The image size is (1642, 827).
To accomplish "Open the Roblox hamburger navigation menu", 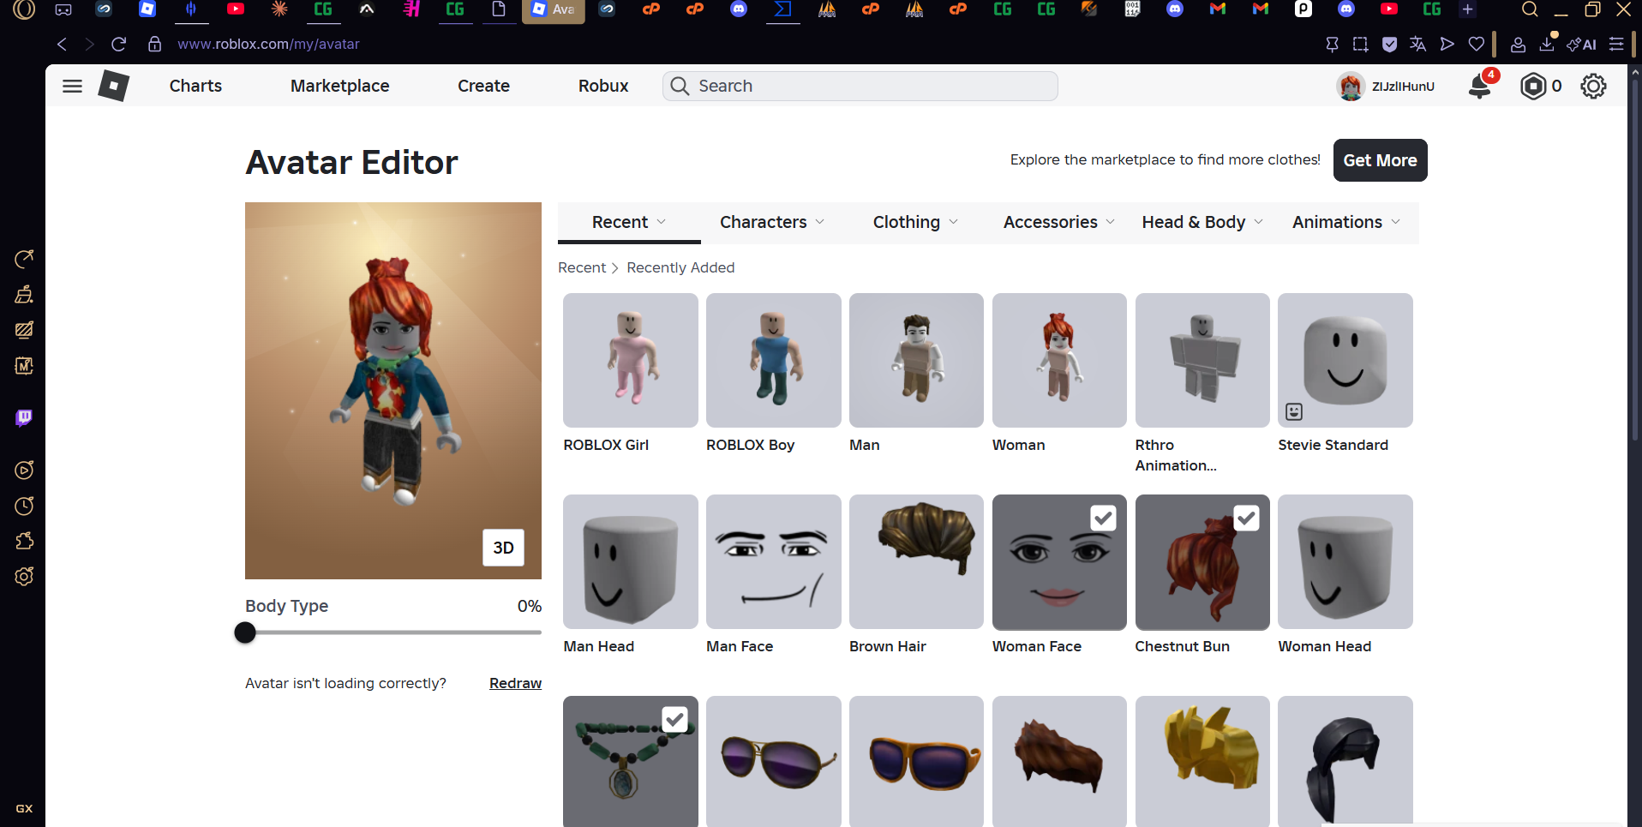I will pos(73,86).
